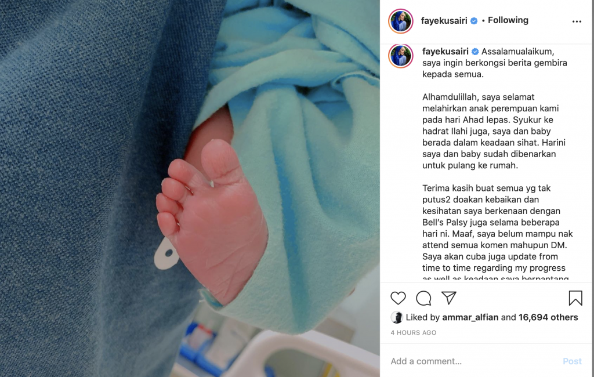Image resolution: width=594 pixels, height=377 pixels.
Task: Open fayekusairi username link in header
Action: pos(444,21)
